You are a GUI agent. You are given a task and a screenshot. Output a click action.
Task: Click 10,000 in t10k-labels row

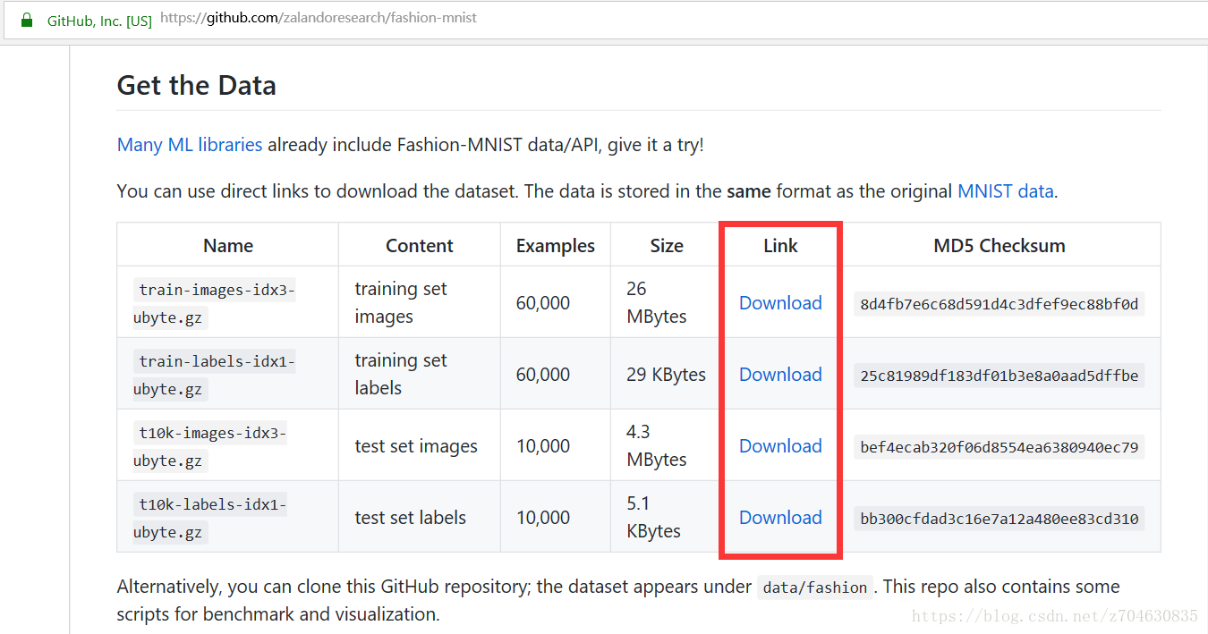tap(543, 517)
